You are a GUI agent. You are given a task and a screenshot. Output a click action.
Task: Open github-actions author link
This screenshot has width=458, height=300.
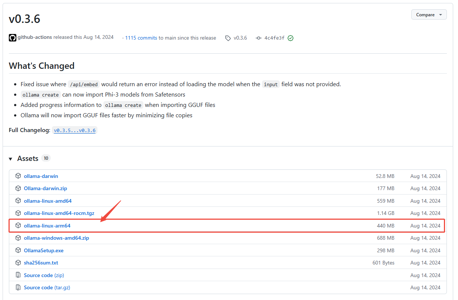[35, 37]
